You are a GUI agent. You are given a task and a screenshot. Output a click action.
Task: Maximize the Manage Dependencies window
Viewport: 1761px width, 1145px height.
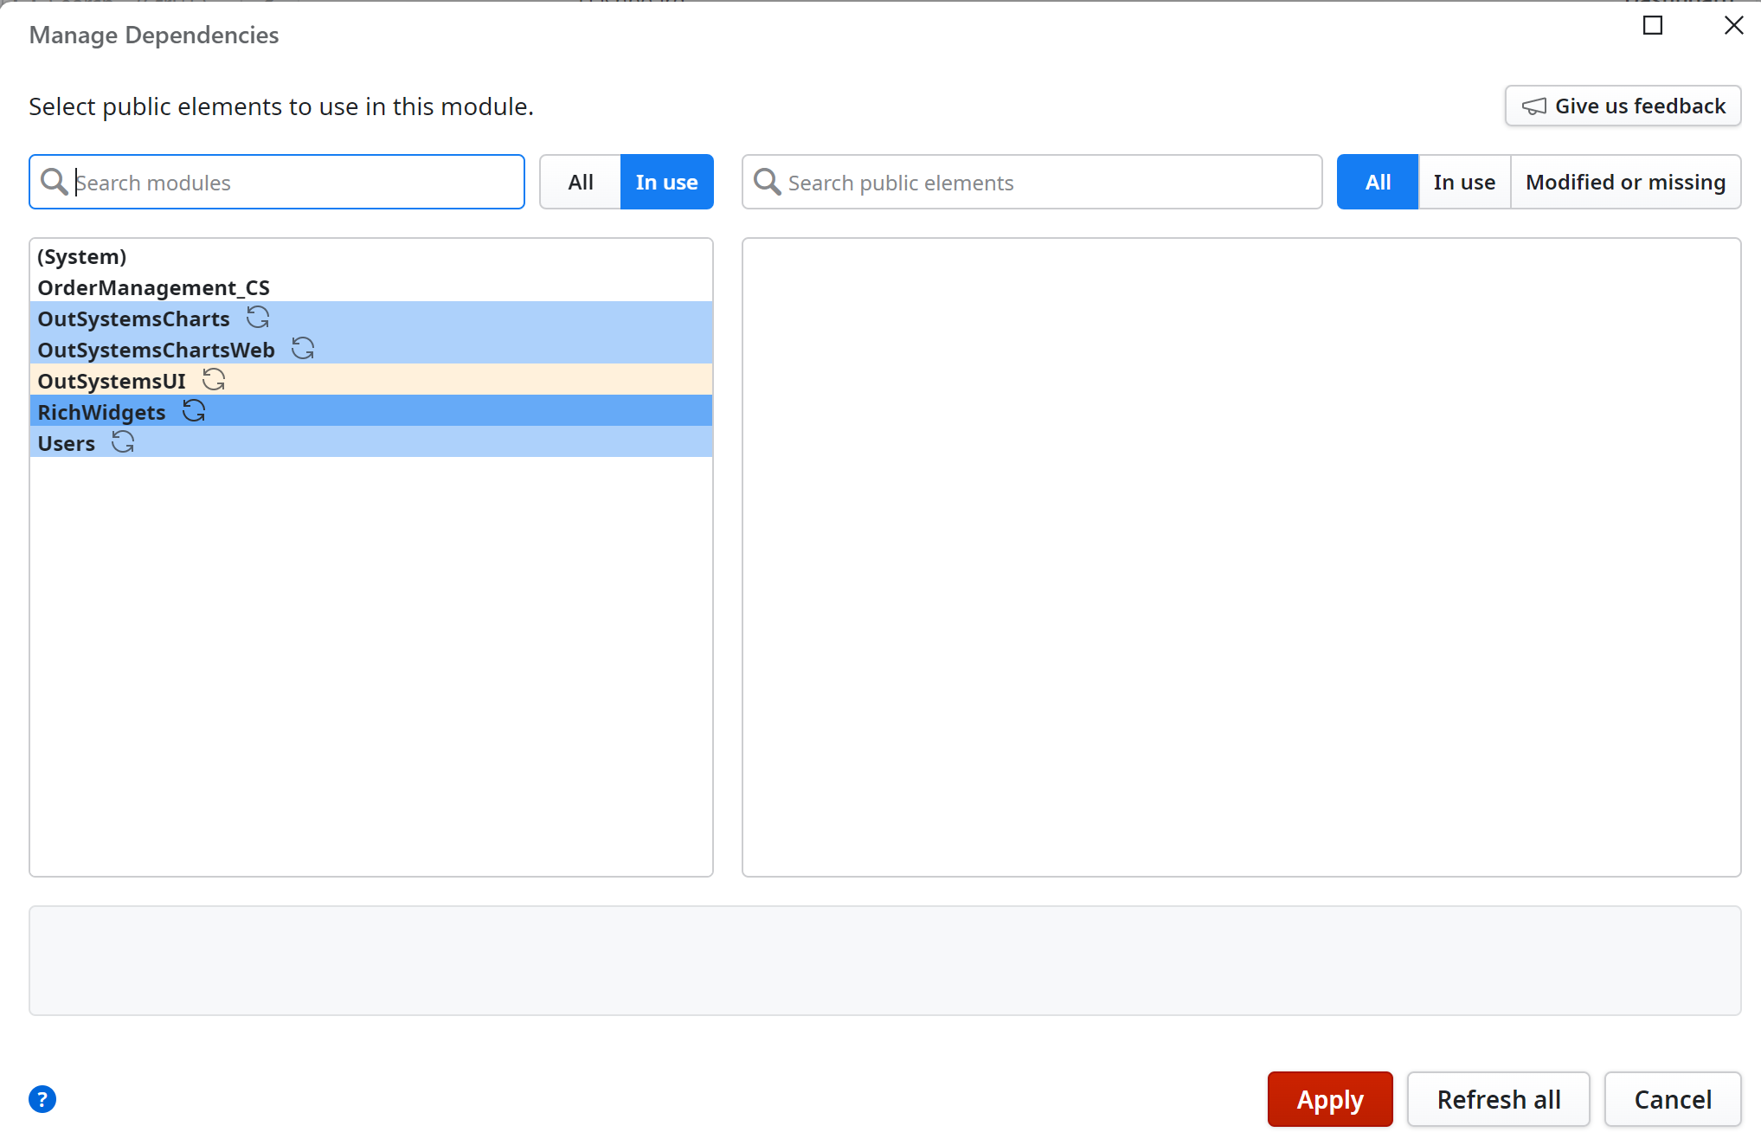pyautogui.click(x=1653, y=25)
